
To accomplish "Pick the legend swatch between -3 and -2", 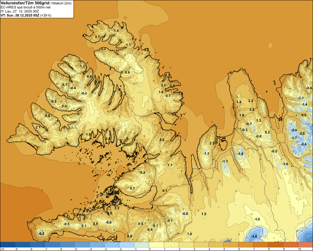I will pyautogui.click(x=112, y=245).
